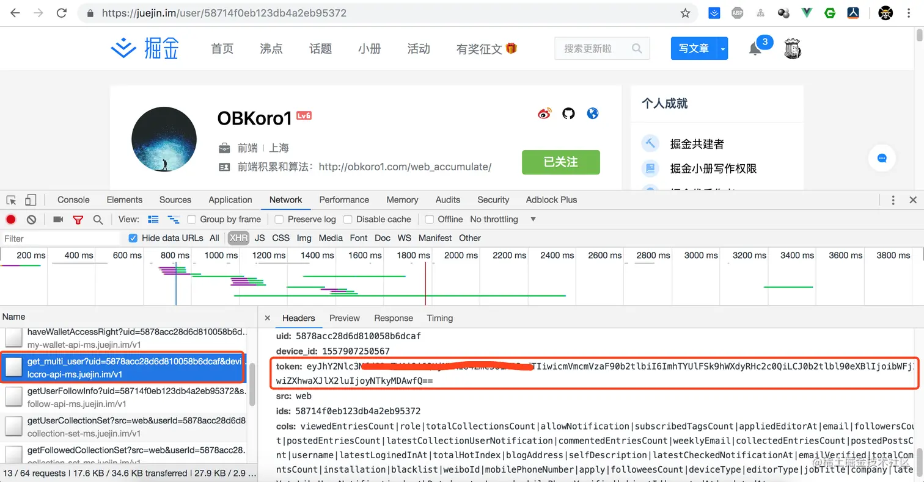Image resolution: width=924 pixels, height=482 pixels.
Task: Open 沸点 in Juejin navigation
Action: (271, 49)
